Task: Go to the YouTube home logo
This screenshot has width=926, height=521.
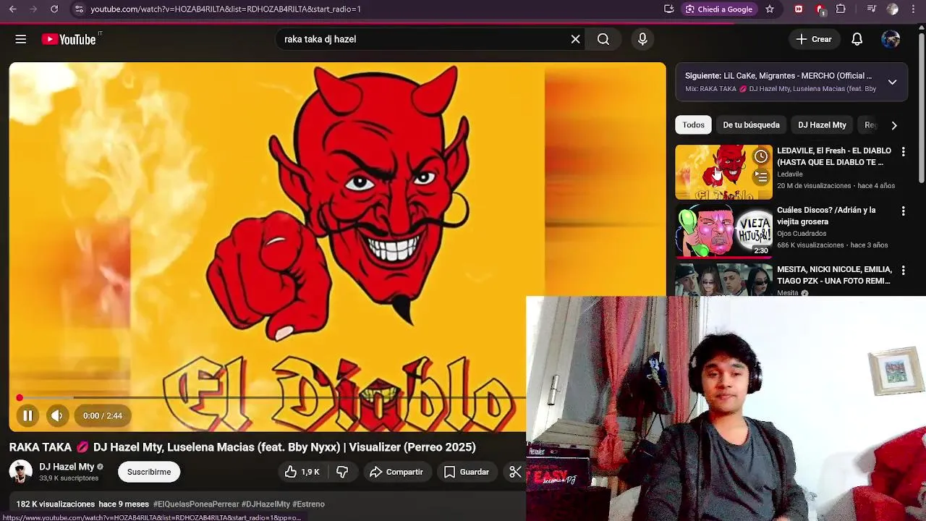Action: 69,39
